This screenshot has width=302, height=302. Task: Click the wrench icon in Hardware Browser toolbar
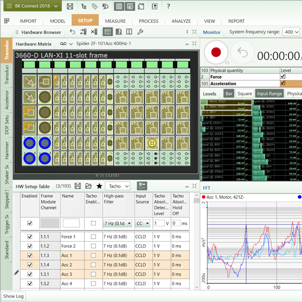coord(140,32)
